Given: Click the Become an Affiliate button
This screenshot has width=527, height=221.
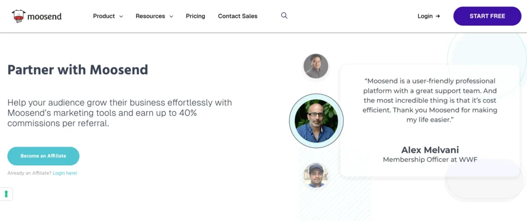Looking at the screenshot, I should click(x=43, y=156).
